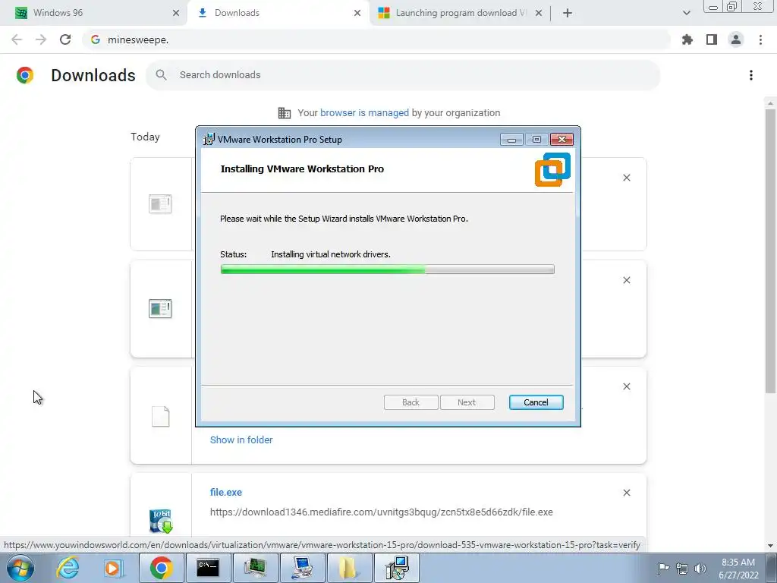Switch to the VMware installer taskbar item
This screenshot has width=777, height=583.
click(396, 568)
